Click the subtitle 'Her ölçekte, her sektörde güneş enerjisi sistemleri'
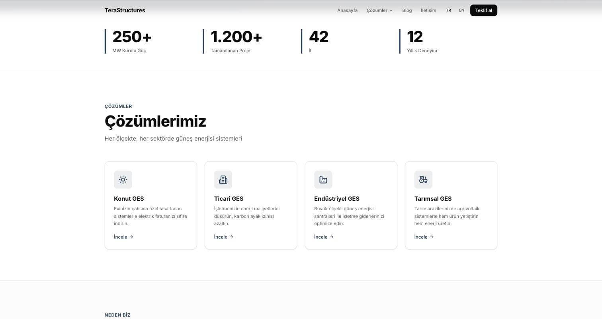This screenshot has height=319, width=602. (173, 139)
